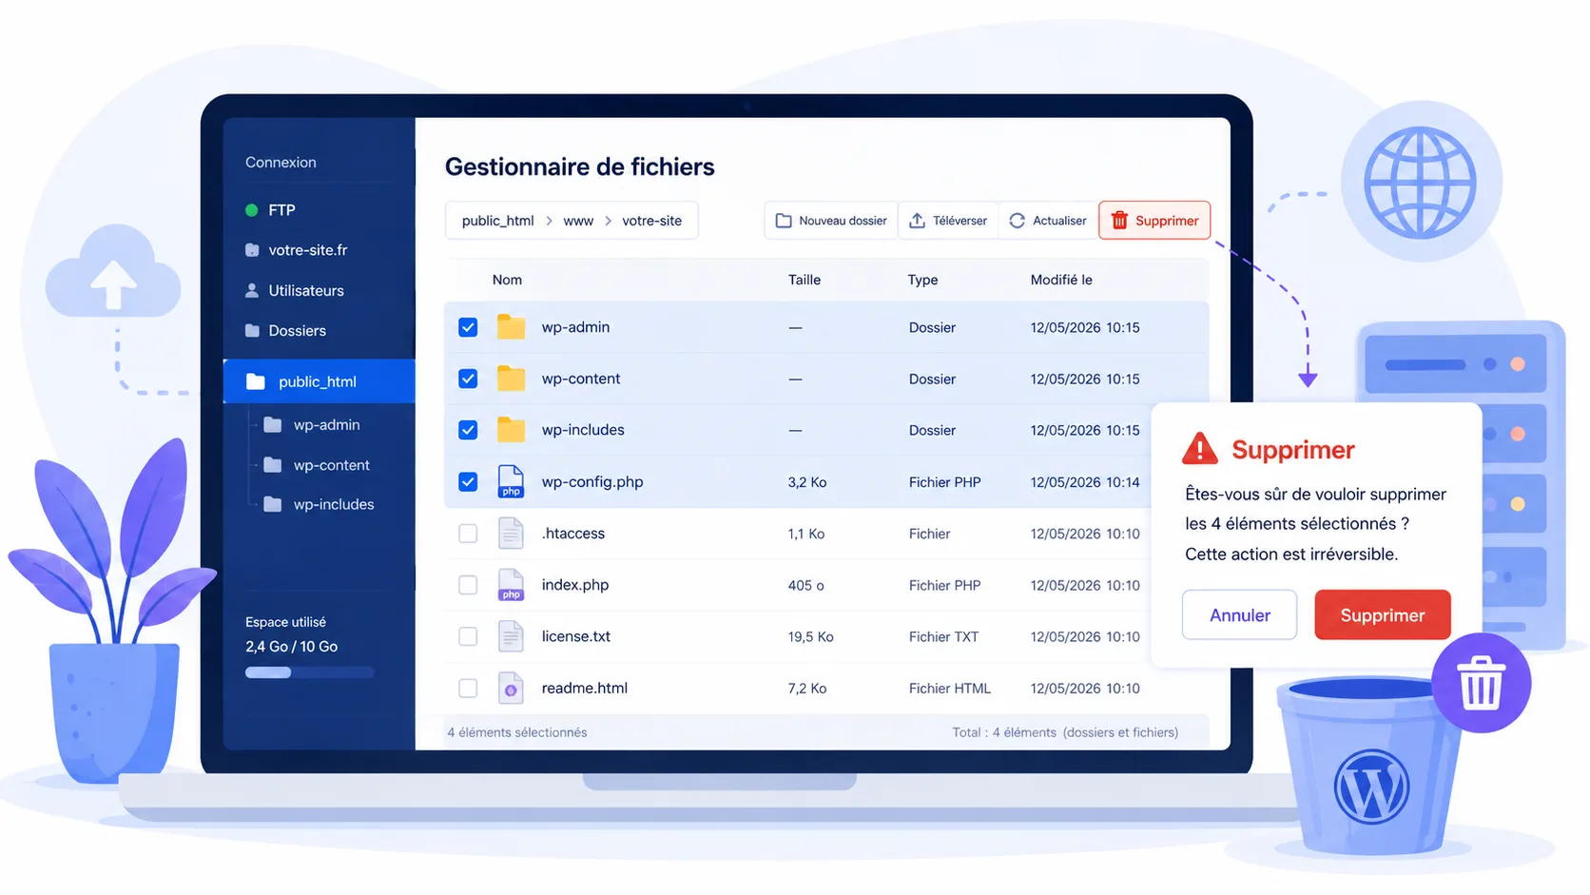Click the file name license.txt
1590x895 pixels.
[575, 636]
